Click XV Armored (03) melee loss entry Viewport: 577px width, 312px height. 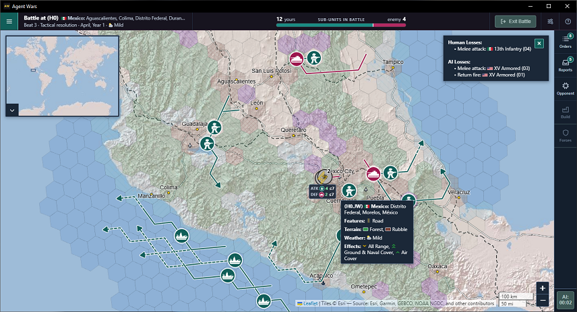coord(493,69)
